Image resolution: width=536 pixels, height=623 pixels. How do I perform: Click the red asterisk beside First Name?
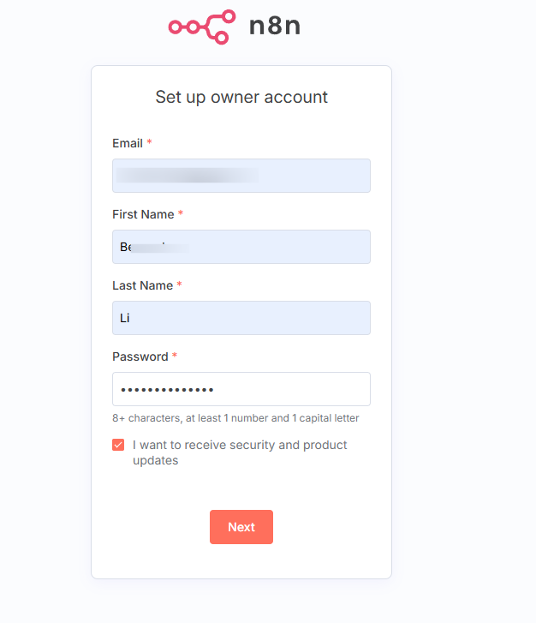click(181, 213)
